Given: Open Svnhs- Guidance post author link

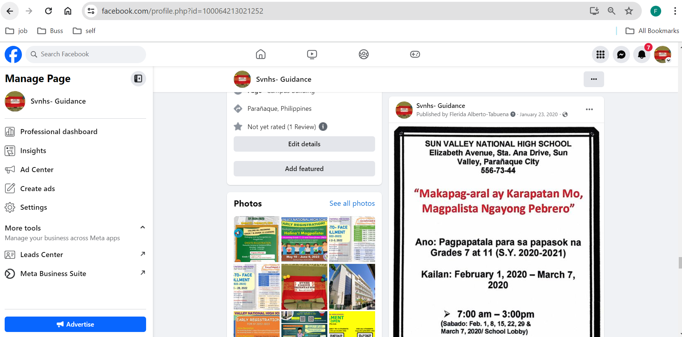Looking at the screenshot, I should [440, 105].
